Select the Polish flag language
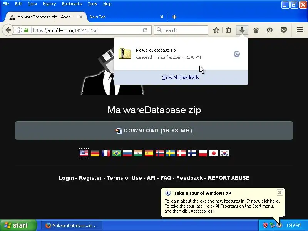 (x=203, y=153)
